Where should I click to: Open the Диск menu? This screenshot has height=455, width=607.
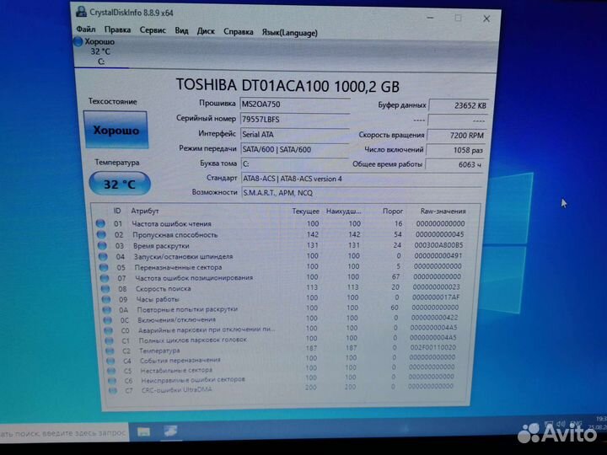coord(206,31)
